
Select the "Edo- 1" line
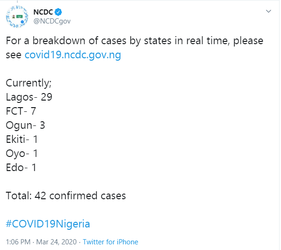pos(21,167)
